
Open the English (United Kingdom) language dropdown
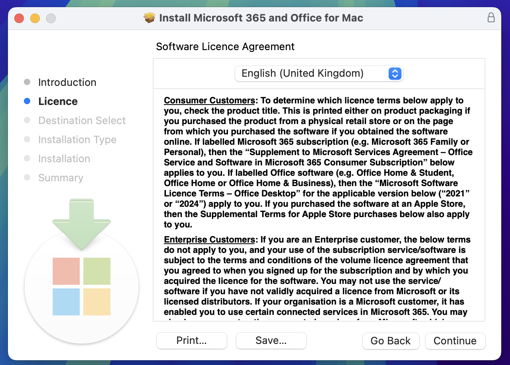coord(319,74)
